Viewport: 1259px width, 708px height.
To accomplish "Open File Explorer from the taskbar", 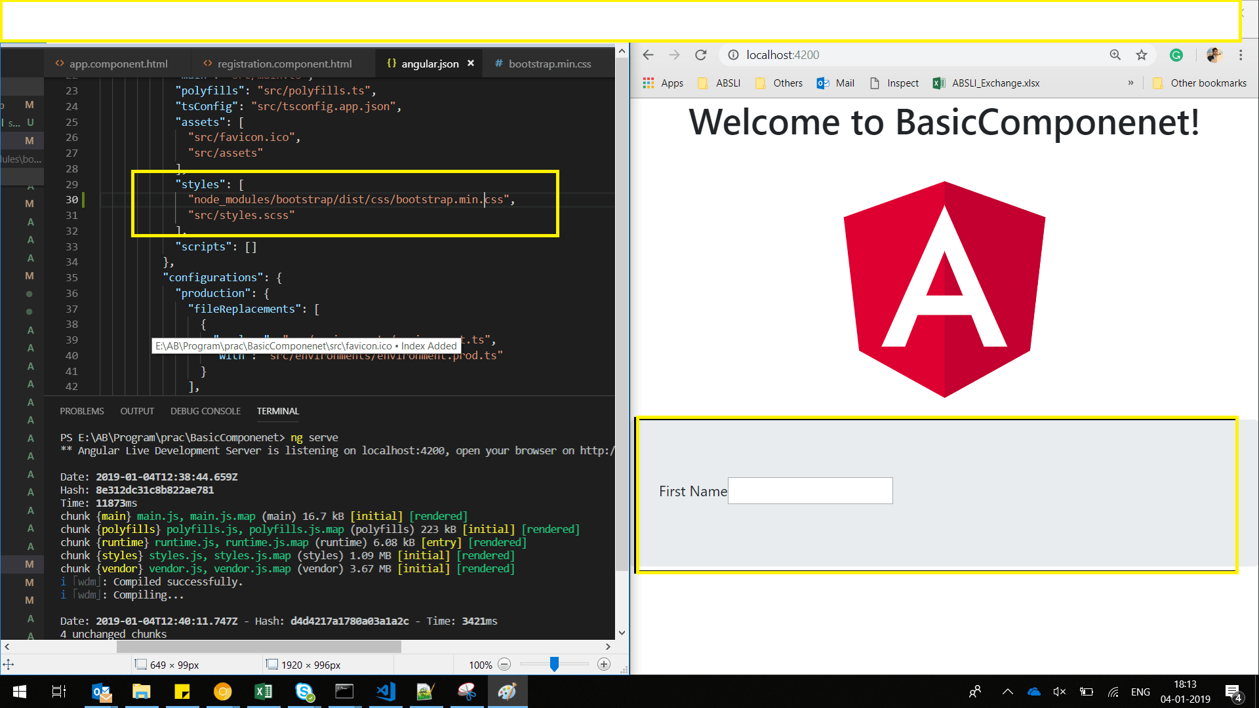I will pos(142,692).
